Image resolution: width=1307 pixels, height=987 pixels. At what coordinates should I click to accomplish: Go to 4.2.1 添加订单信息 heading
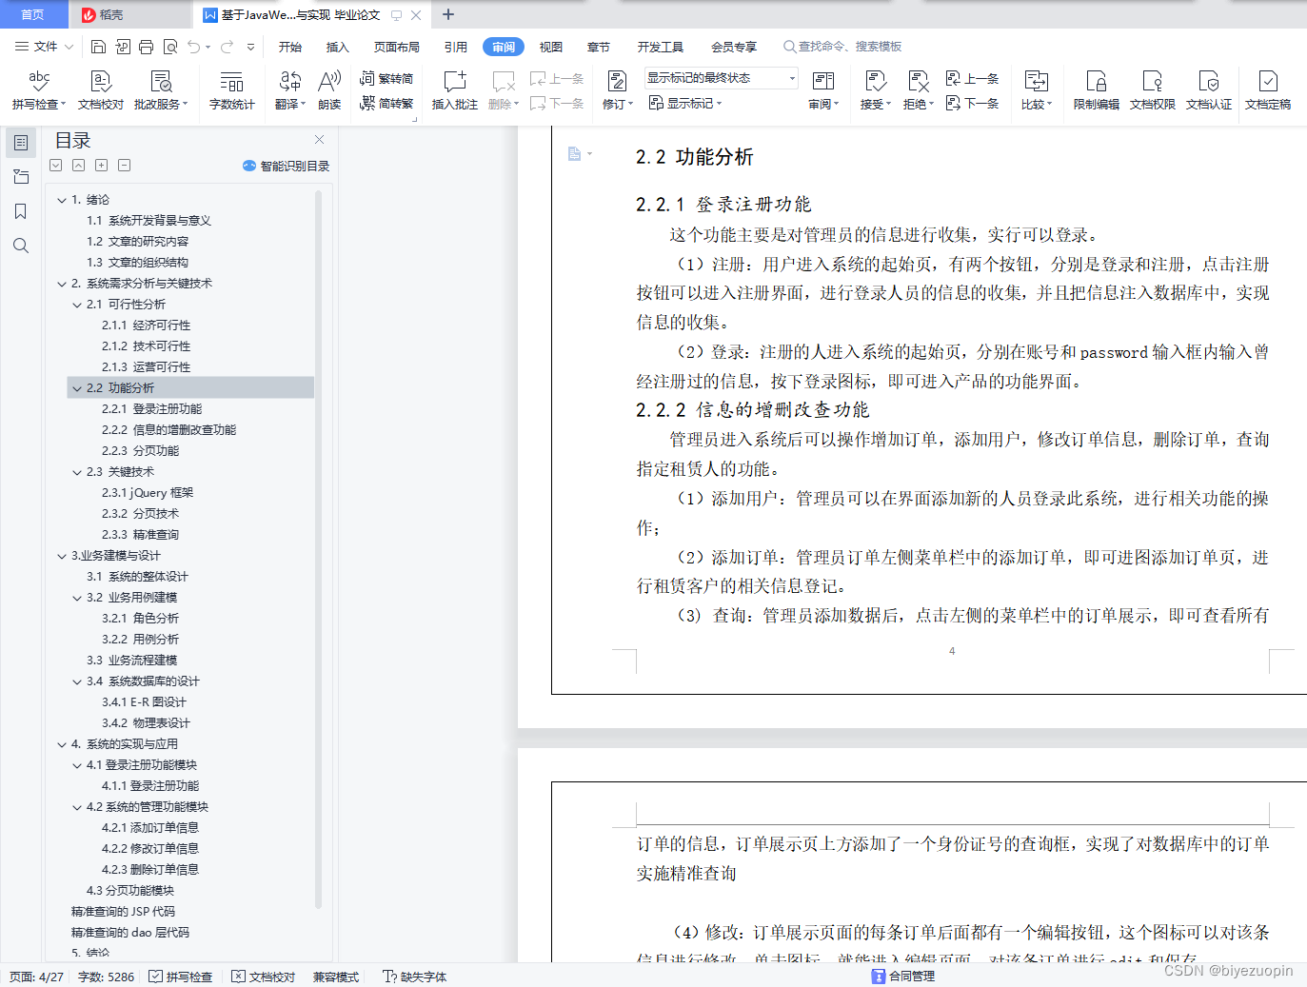pos(149,828)
